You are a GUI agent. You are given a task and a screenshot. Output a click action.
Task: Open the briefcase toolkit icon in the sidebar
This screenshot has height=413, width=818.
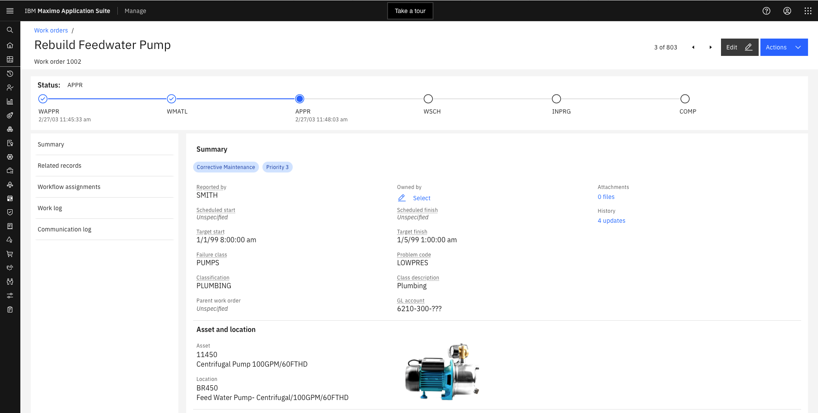(x=10, y=171)
